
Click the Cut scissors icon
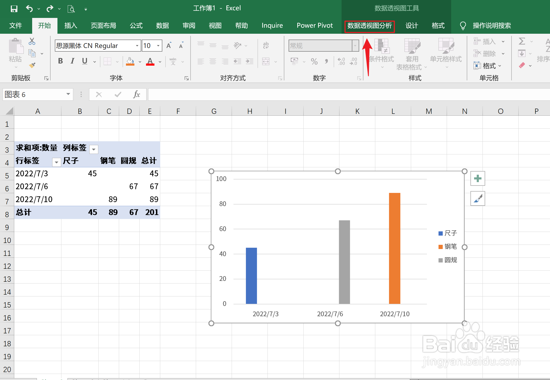coord(32,41)
